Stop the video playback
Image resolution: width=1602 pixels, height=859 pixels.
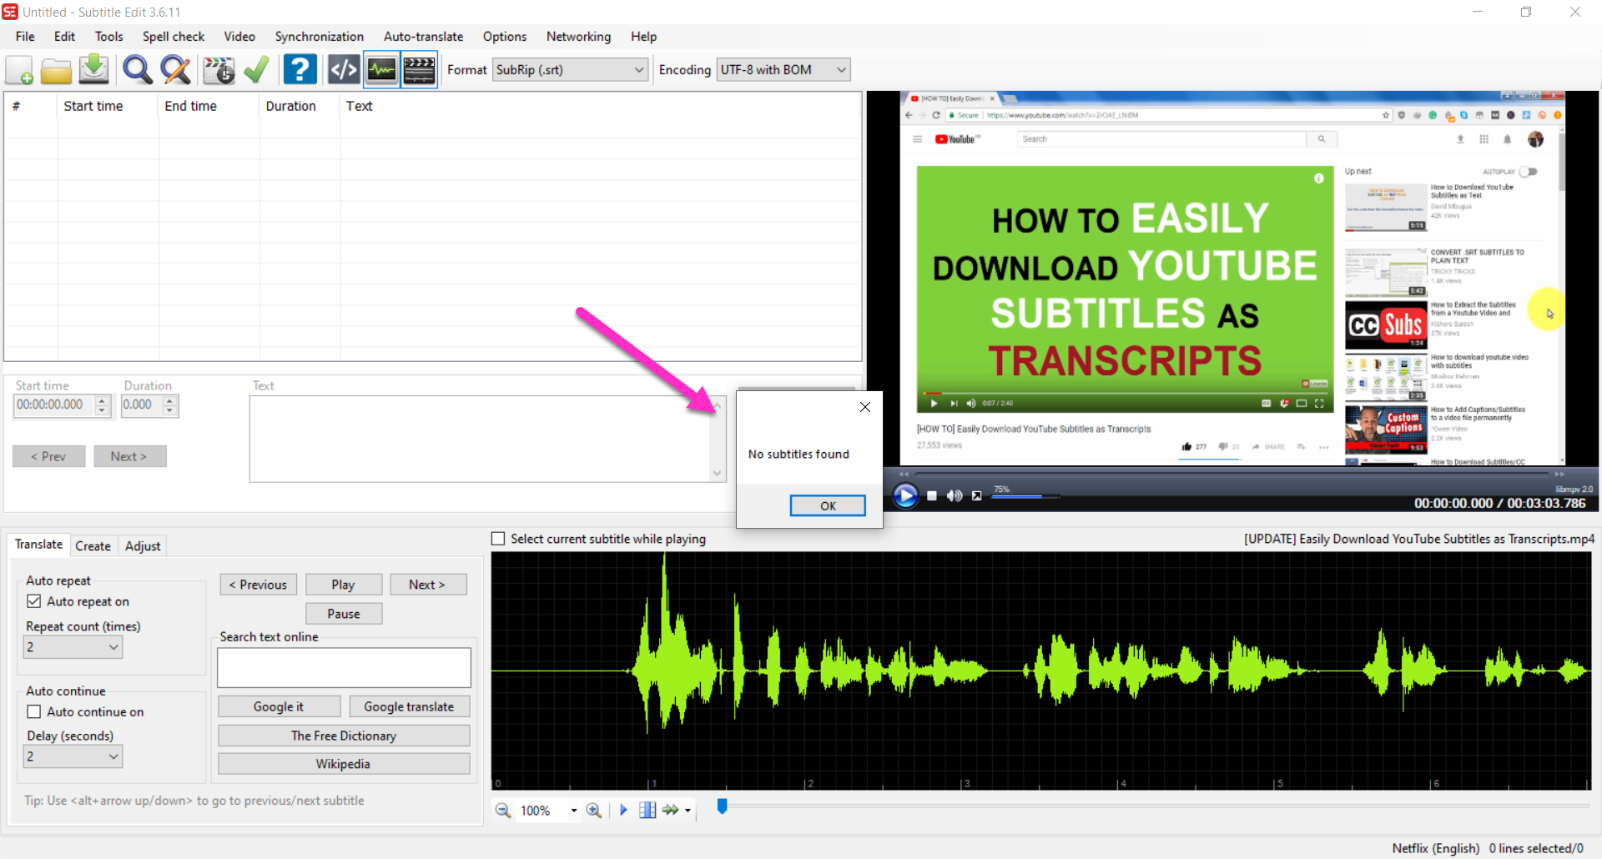click(932, 495)
